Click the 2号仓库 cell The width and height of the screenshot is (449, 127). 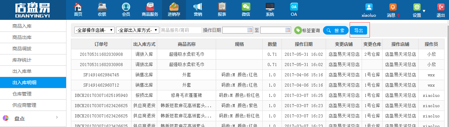pos(372,54)
